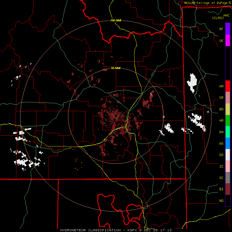Click the DS legend label
Screen dimensions: 232x232
point(221,155)
